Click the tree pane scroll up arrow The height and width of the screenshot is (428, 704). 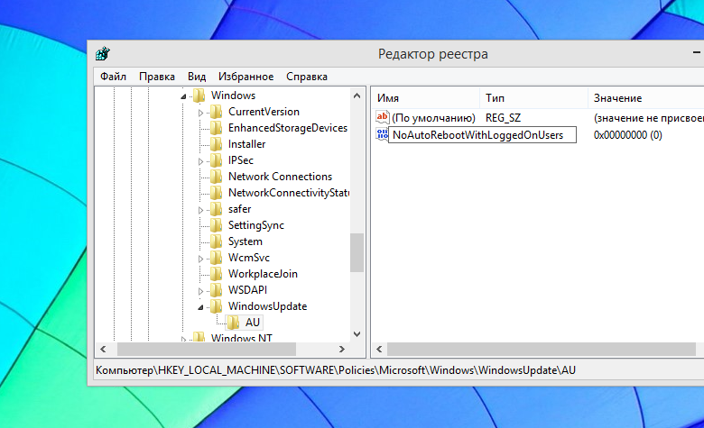tap(357, 96)
